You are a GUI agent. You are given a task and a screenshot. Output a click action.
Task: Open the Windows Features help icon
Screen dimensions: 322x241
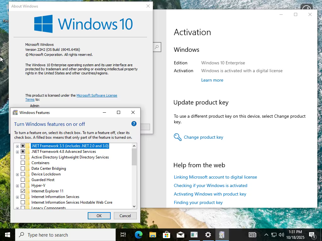[x=134, y=124]
